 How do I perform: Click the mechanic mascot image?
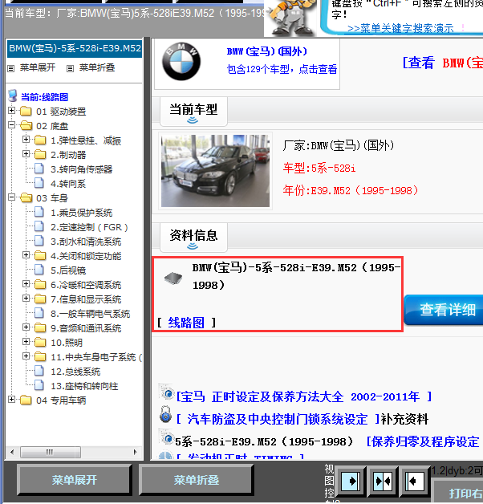pos(291,18)
